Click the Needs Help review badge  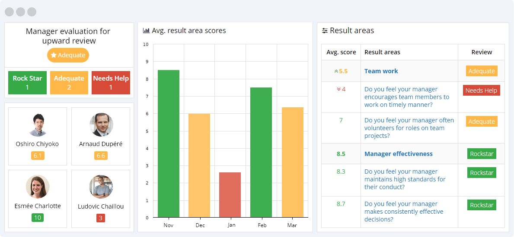[x=481, y=90]
